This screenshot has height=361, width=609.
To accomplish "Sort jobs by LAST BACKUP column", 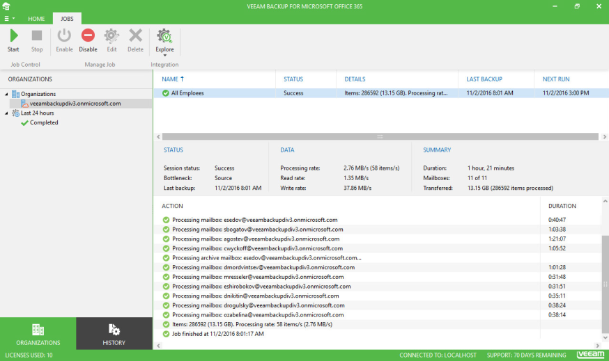I will click(x=484, y=79).
